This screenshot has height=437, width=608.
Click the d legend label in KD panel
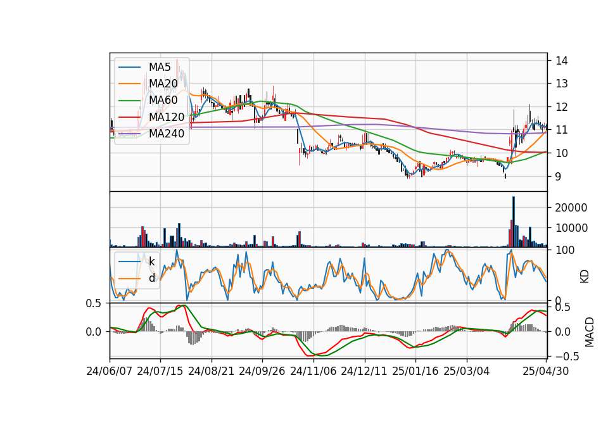coord(152,278)
